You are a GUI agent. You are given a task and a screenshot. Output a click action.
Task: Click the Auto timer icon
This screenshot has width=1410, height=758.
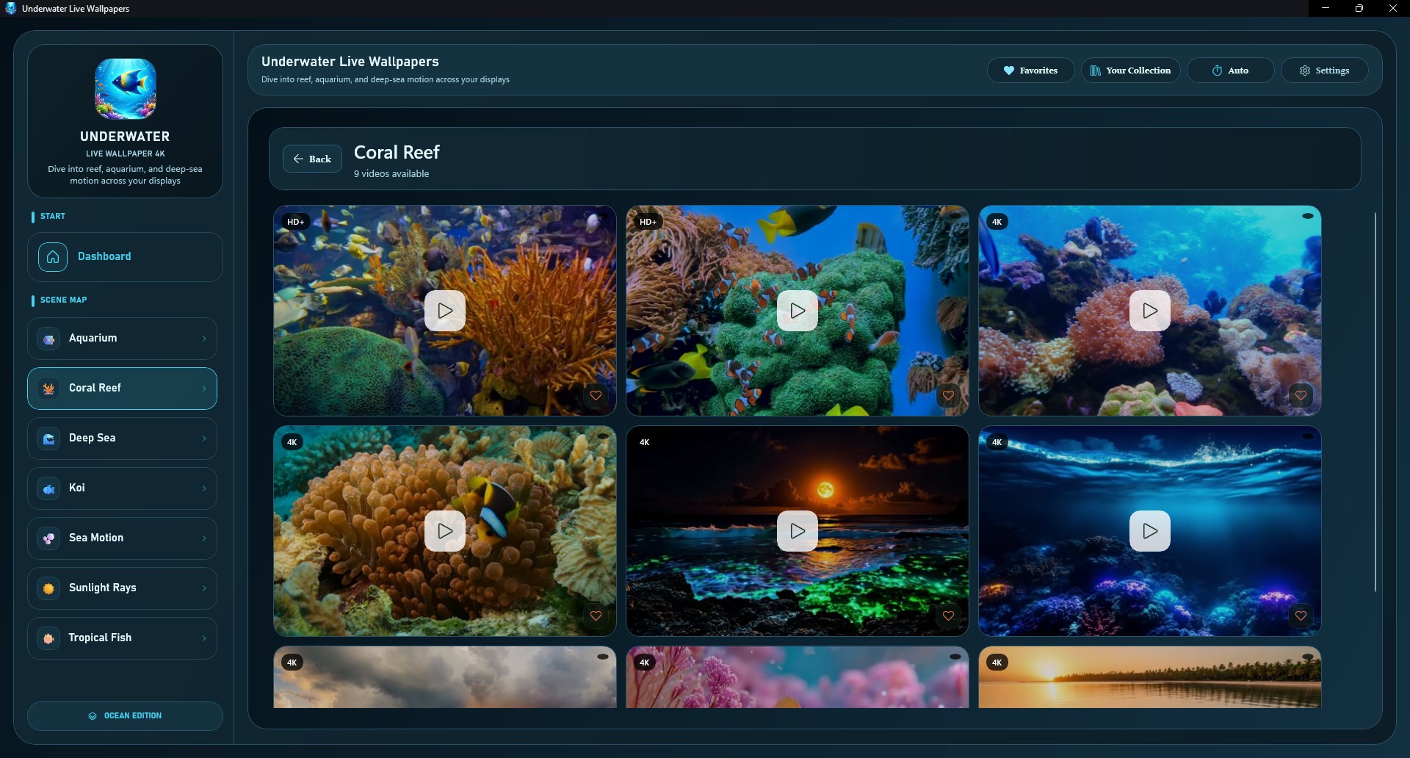(x=1217, y=71)
